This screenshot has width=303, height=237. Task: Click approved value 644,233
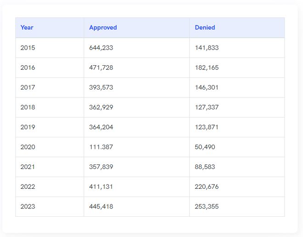pos(101,48)
